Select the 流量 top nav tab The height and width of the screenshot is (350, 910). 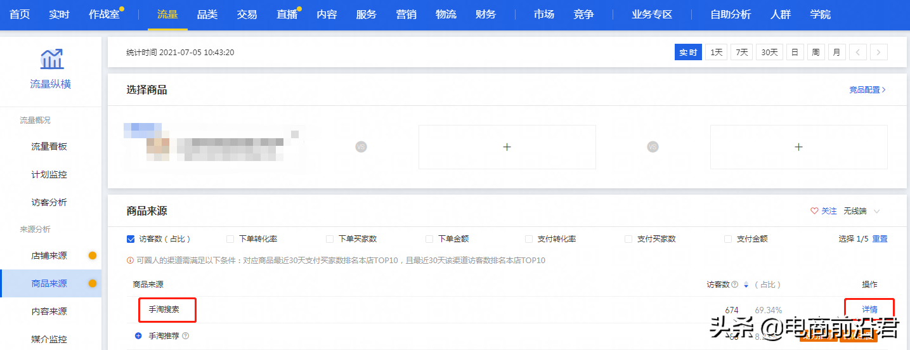(167, 15)
